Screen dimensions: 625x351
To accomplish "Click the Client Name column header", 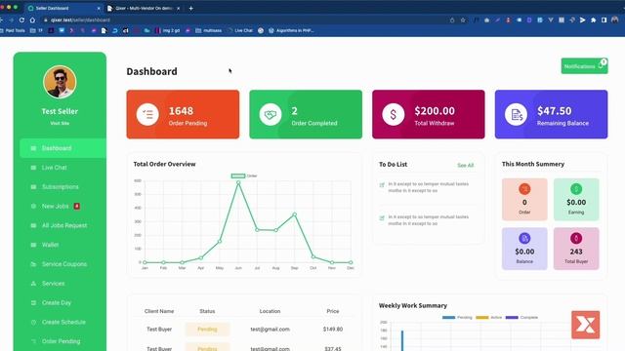I will coord(159,311).
